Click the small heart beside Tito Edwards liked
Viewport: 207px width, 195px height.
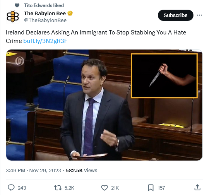(x=17, y=5)
